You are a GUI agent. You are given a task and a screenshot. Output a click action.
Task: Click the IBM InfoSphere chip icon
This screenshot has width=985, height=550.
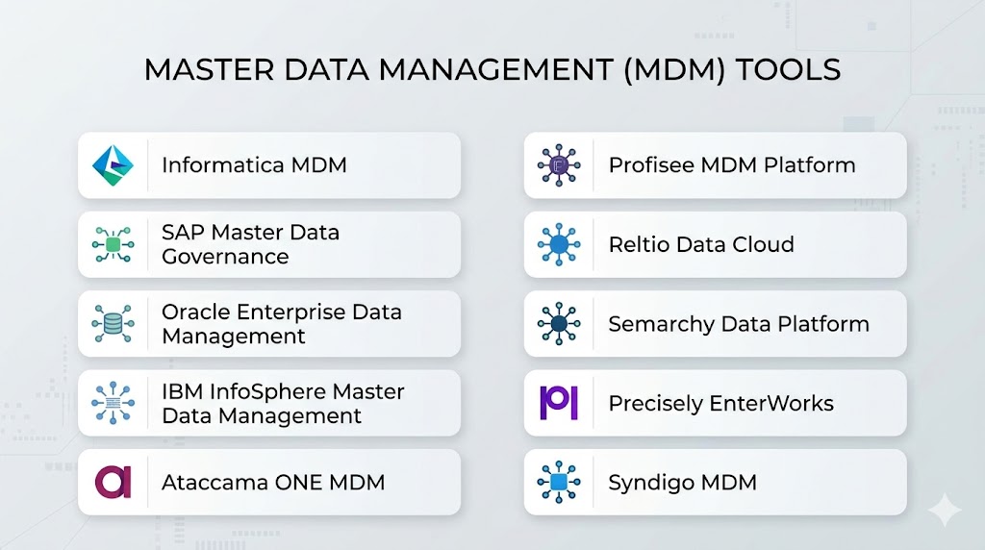point(113,404)
